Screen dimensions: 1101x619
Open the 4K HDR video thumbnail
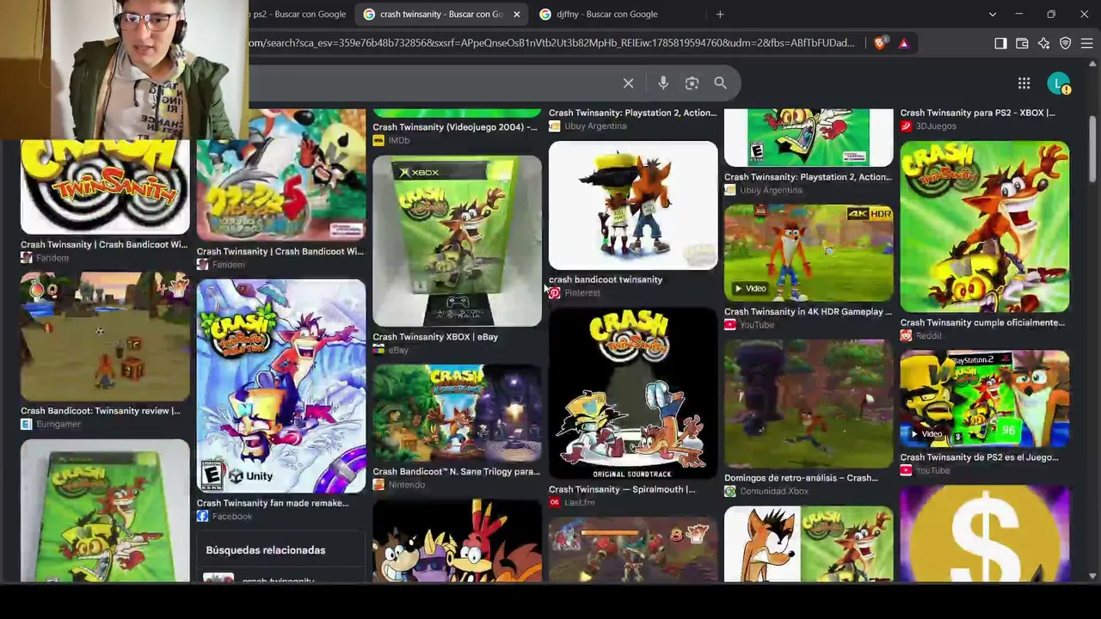coord(809,254)
